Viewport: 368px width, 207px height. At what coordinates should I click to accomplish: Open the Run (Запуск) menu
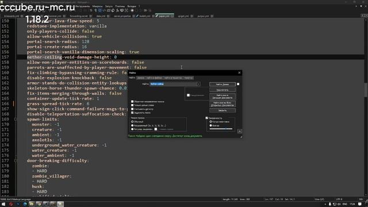click(x=109, y=6)
